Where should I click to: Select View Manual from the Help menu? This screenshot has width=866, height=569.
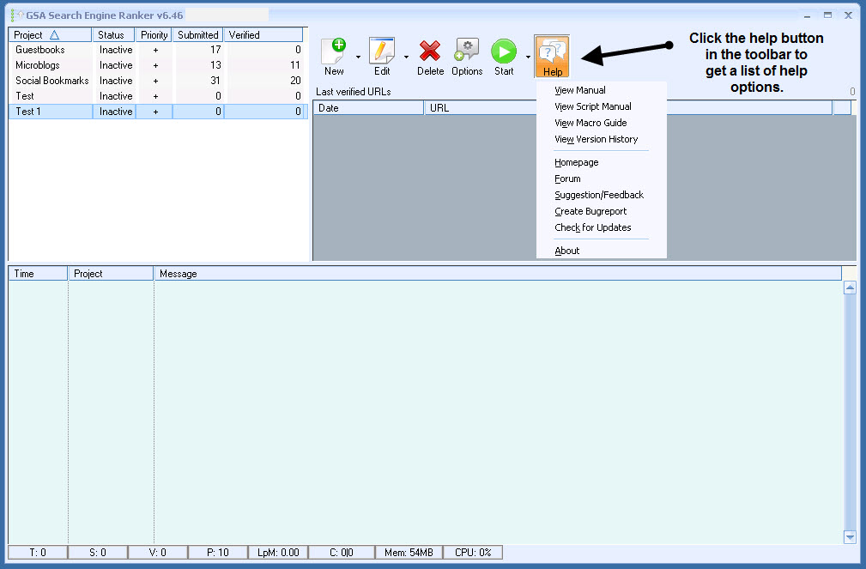click(580, 90)
